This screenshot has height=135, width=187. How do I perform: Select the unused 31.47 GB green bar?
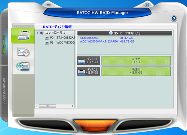[136, 61]
